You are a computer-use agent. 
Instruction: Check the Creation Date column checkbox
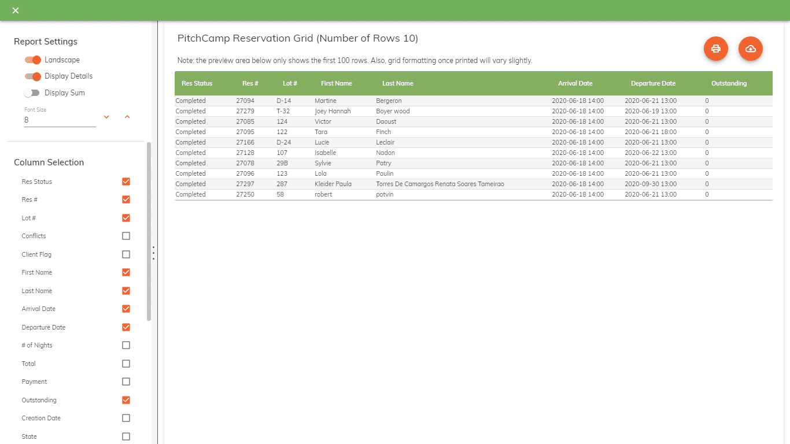(126, 418)
